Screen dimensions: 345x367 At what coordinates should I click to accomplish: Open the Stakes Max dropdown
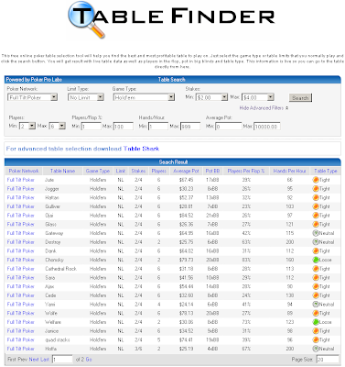tap(258, 97)
